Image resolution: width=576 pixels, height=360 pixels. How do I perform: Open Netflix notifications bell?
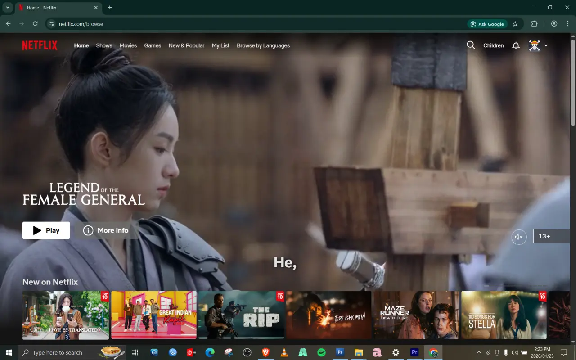516,45
